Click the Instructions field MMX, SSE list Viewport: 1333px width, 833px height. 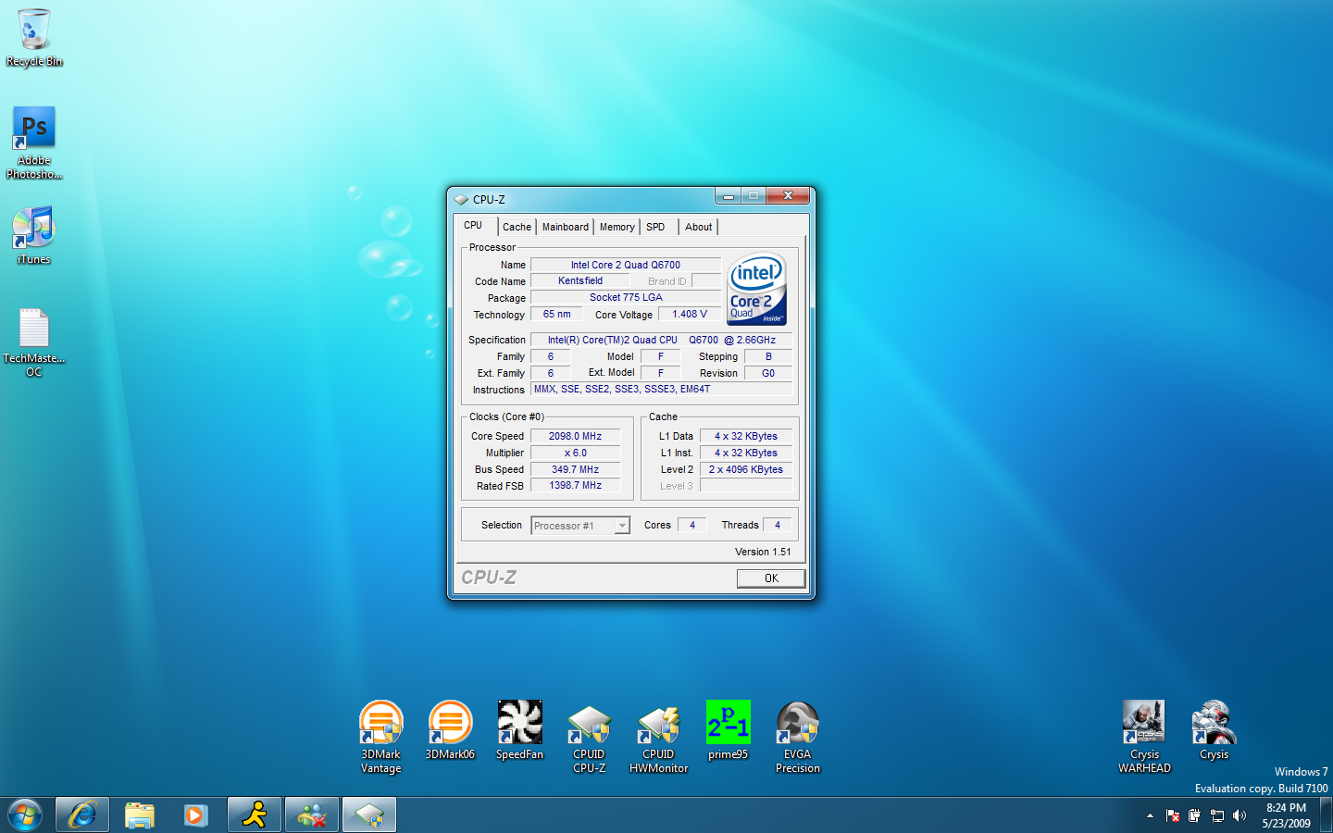pos(662,389)
